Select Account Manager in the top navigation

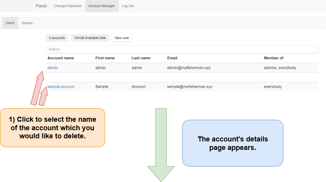click(102, 6)
